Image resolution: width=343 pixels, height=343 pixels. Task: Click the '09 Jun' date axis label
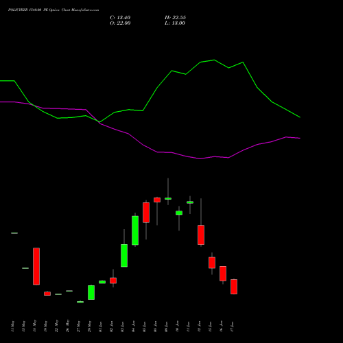coord(166,327)
